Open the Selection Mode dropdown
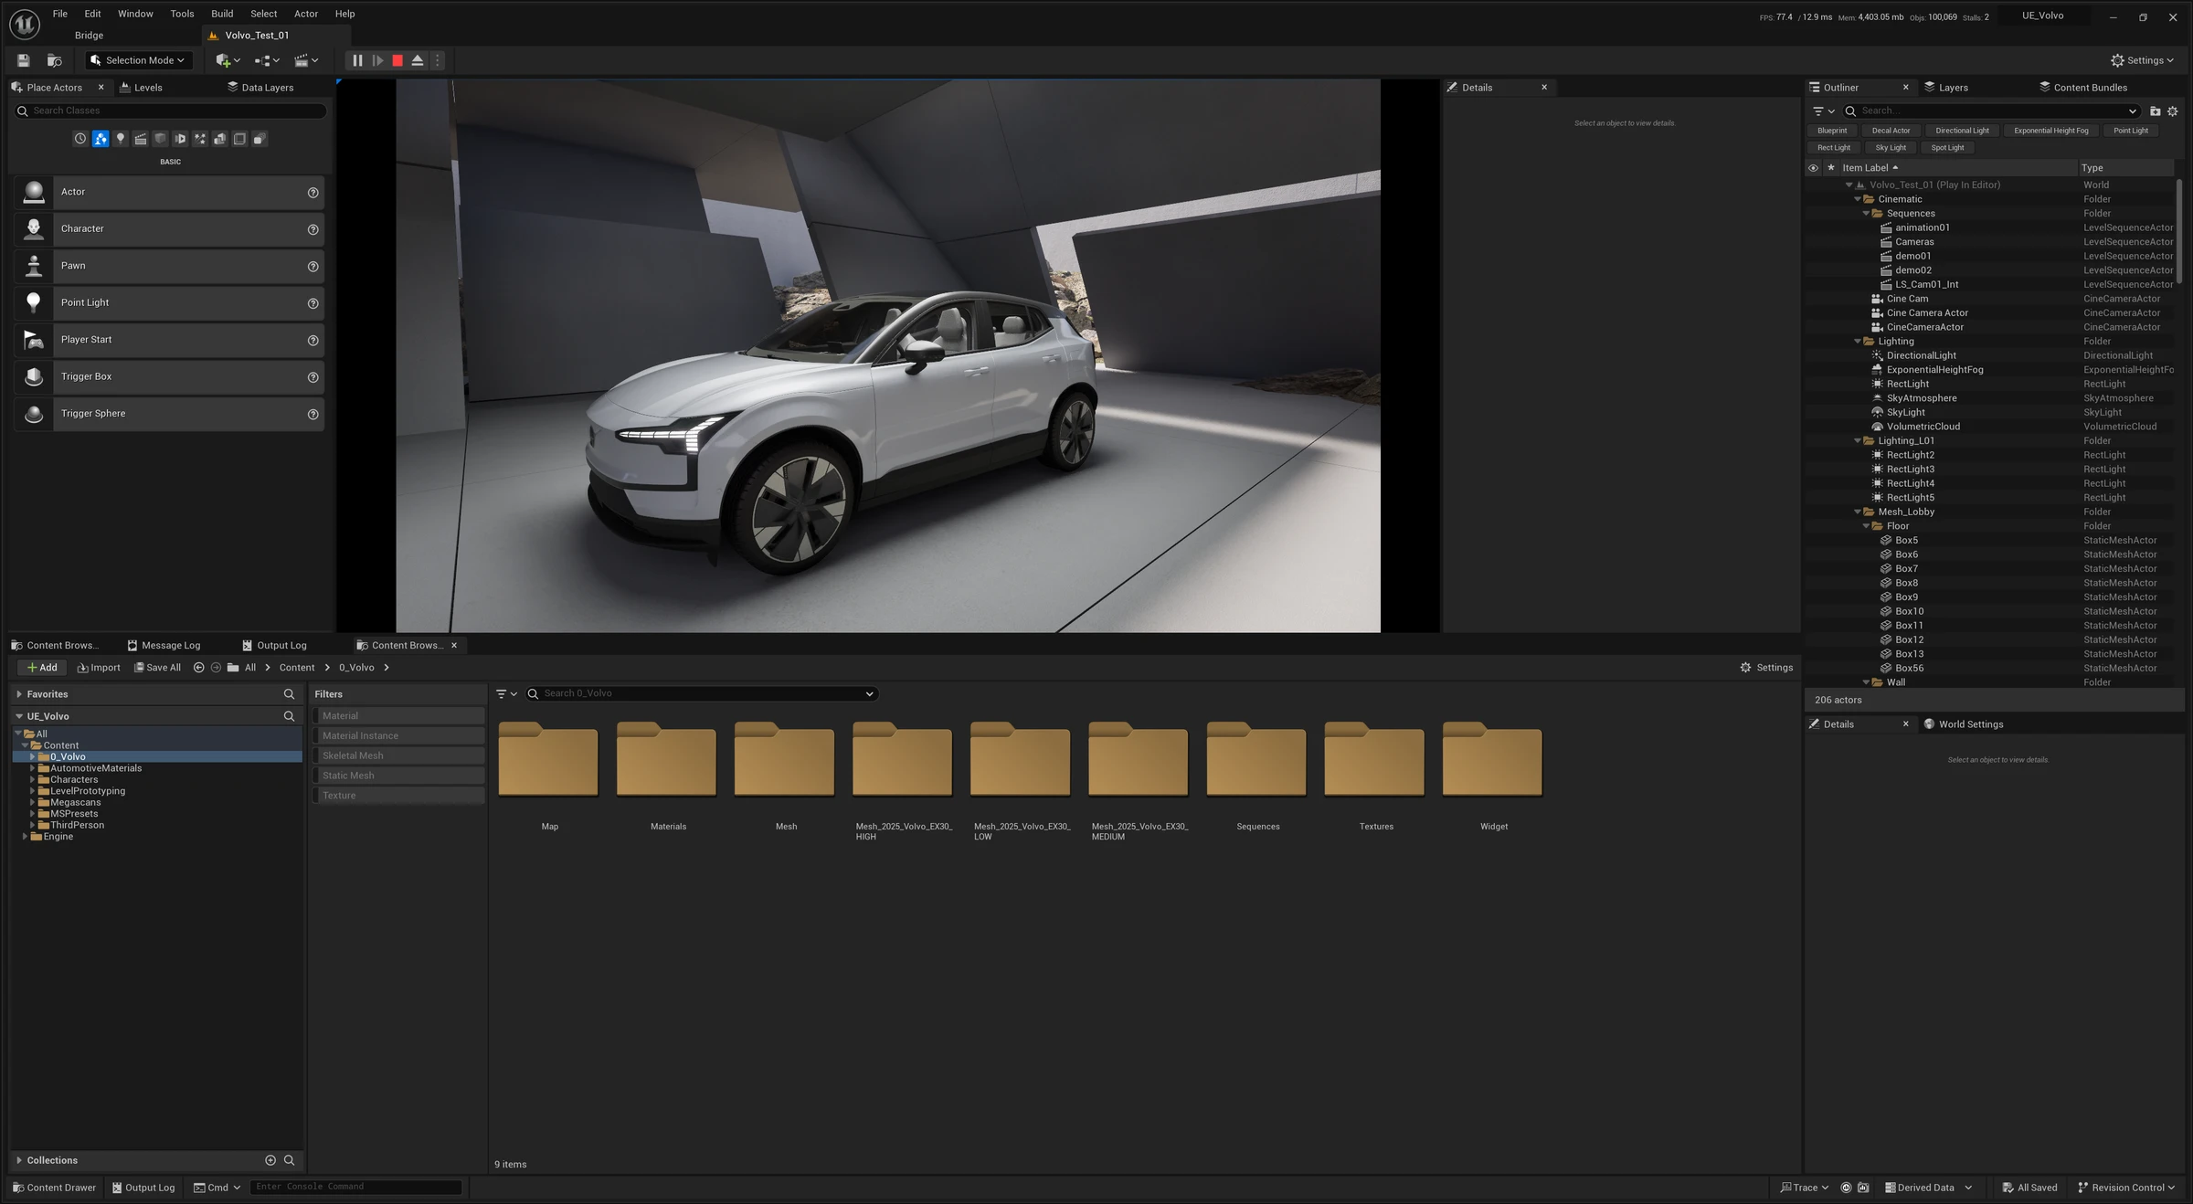 click(139, 60)
